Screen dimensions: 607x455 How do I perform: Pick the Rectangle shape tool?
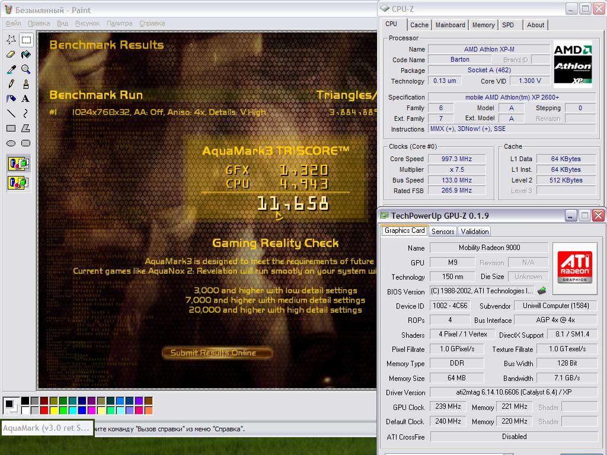11,128
